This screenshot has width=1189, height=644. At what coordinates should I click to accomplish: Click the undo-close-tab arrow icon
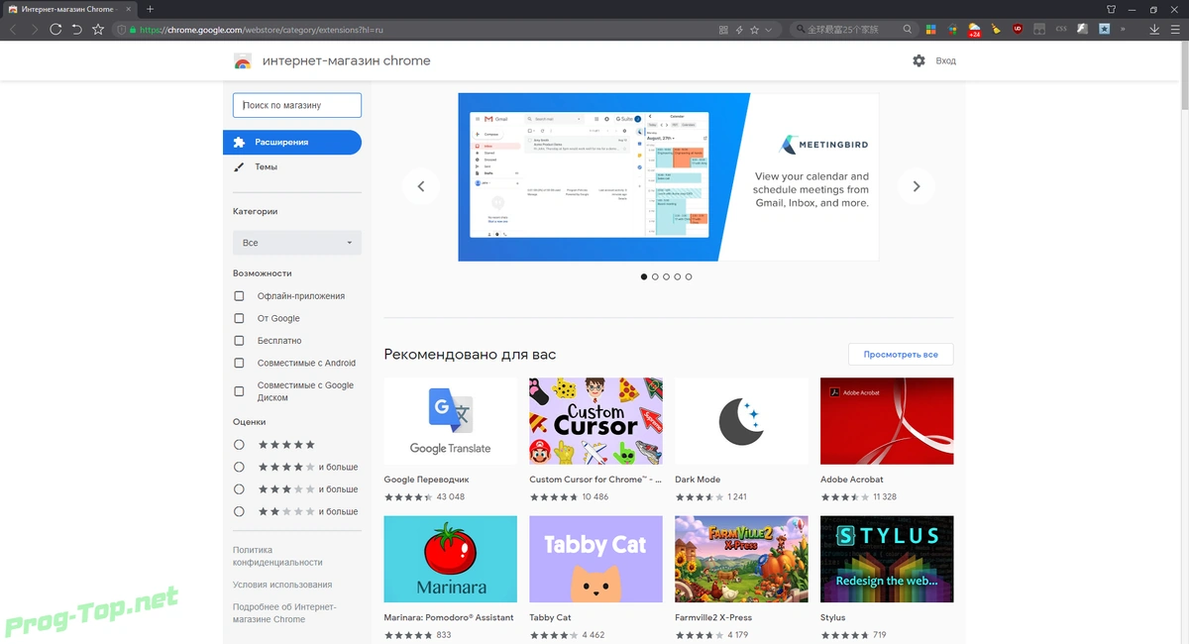pyautogui.click(x=77, y=30)
